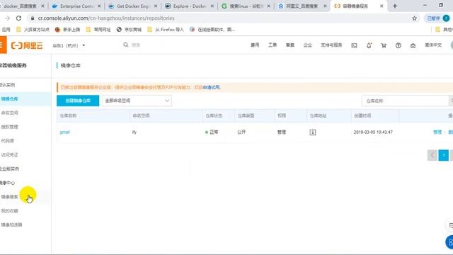Screen dimensions: 453x255
Task: Select 镜像搜索 in the sidebar
Action: (9, 197)
